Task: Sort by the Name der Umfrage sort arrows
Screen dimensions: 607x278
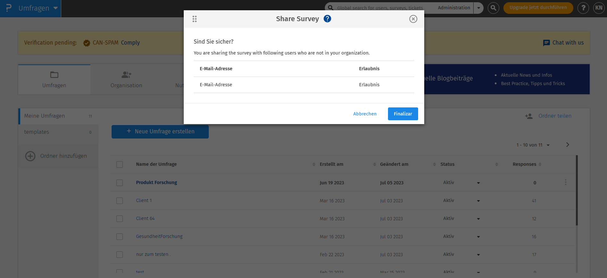Action: (x=314, y=164)
